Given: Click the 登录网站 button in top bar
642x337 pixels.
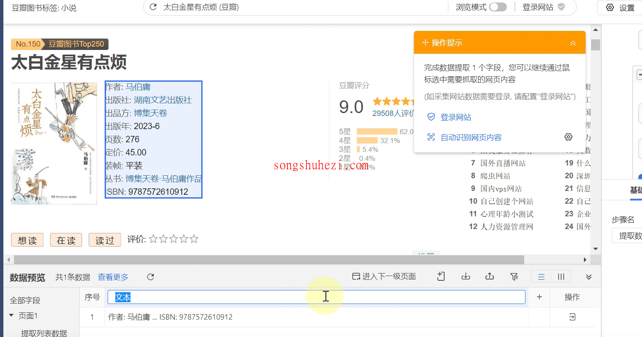Looking at the screenshot, I should tap(543, 7).
